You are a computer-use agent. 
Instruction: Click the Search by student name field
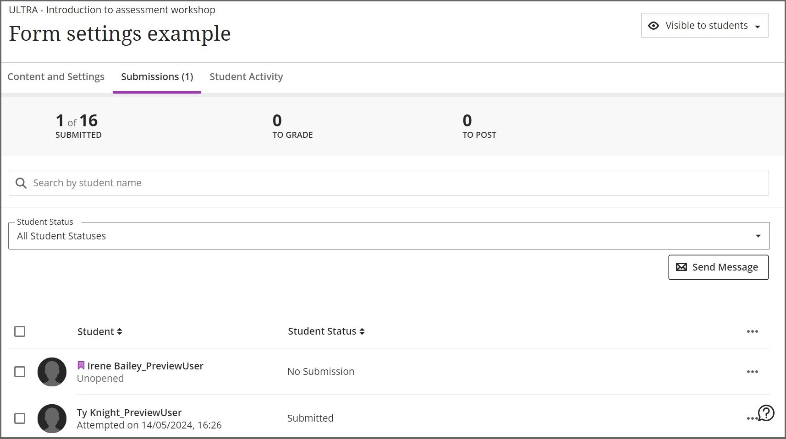[x=183, y=183]
